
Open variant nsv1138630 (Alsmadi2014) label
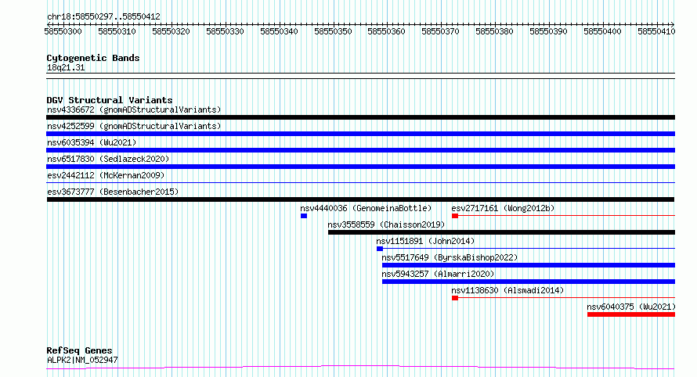[x=507, y=290]
